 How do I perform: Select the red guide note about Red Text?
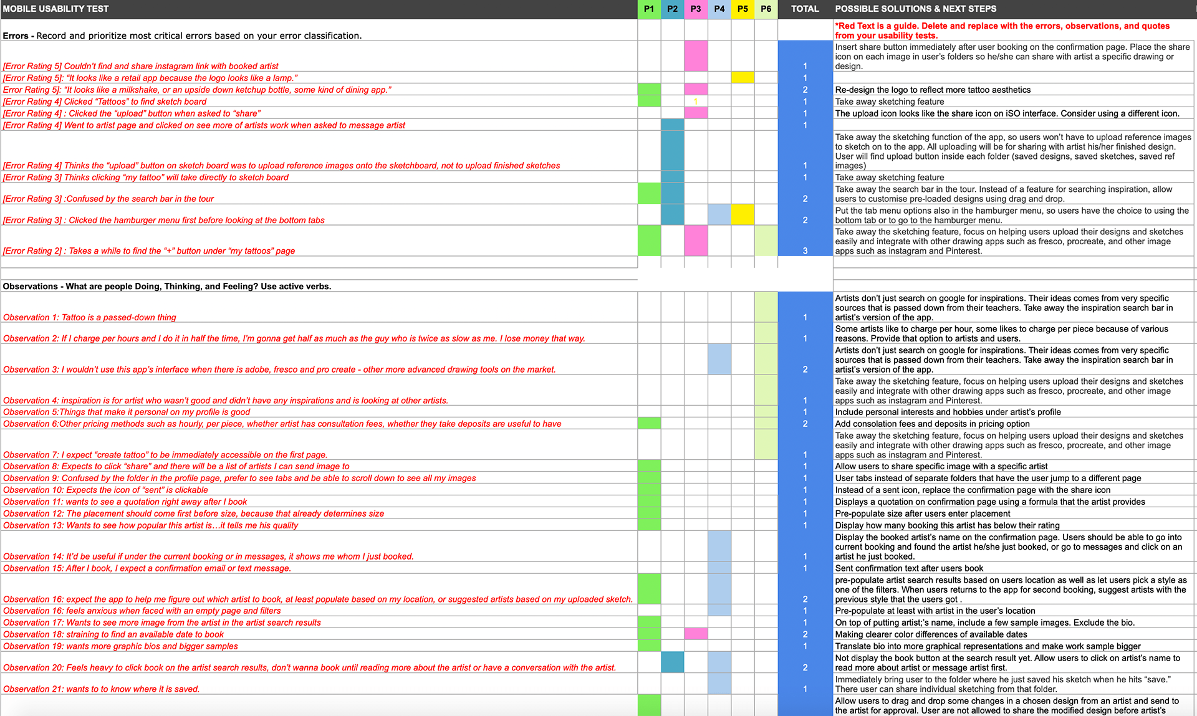tap(1014, 31)
